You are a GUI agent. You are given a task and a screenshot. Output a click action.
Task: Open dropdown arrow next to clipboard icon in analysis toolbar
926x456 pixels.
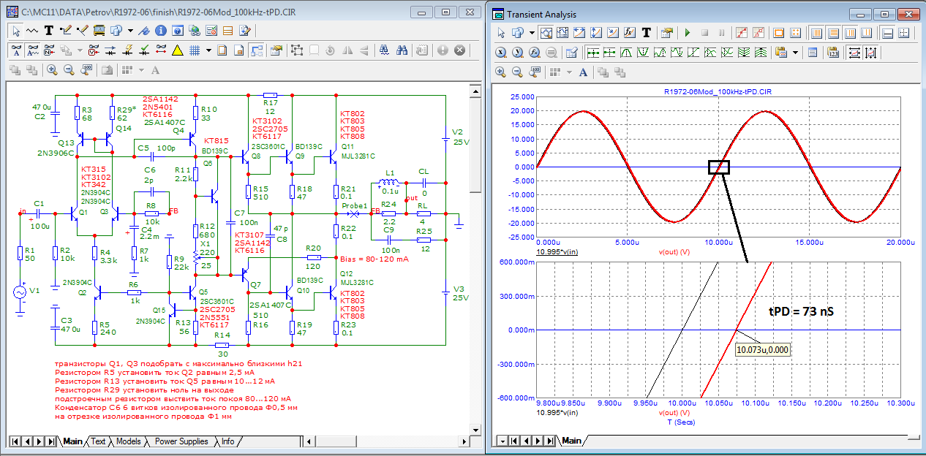tap(795, 53)
